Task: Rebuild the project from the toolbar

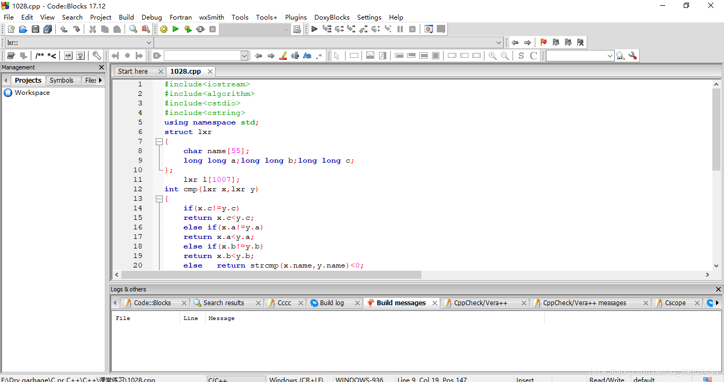Action: coord(200,29)
